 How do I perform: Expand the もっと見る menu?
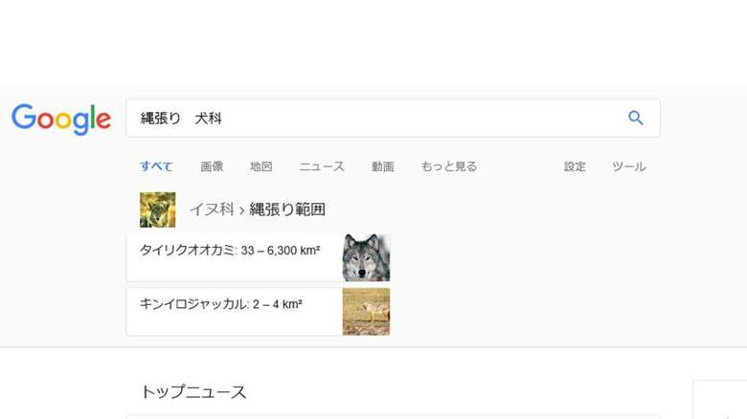click(449, 166)
